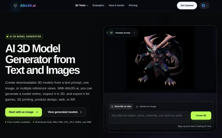This screenshot has width=222, height=138.
Task: Go to the Examples page
Action: click(99, 5)
